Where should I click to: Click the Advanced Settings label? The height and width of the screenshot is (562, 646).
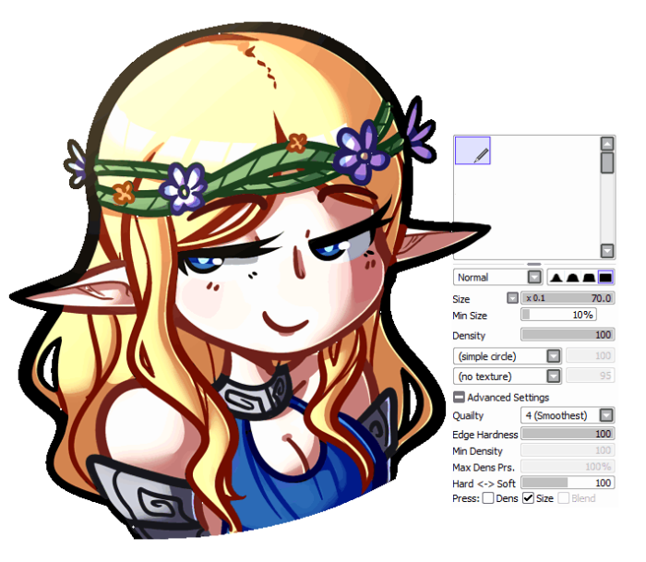coord(508,398)
